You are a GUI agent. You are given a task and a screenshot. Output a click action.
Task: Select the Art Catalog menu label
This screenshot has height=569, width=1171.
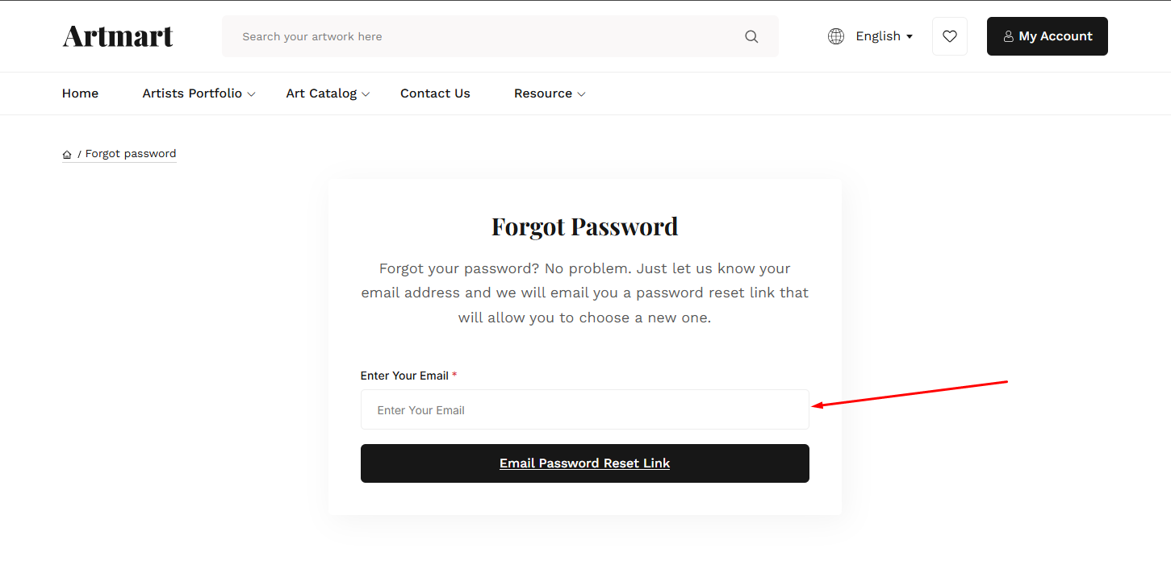321,93
